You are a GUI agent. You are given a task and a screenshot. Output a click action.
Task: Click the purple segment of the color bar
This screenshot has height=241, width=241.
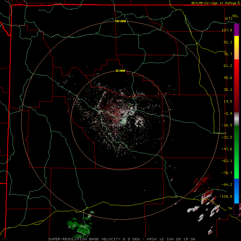click(236, 30)
